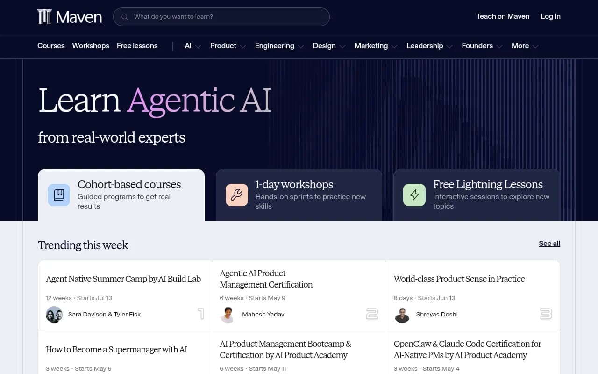Click '6 weeks · Starts May 9' text
The height and width of the screenshot is (374, 598).
pyautogui.click(x=252, y=298)
